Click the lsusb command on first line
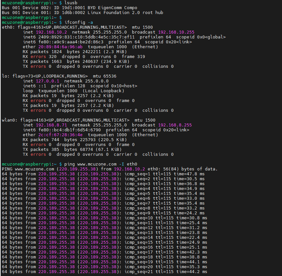Viewport: 282px width, 276px height. (x=71, y=3)
